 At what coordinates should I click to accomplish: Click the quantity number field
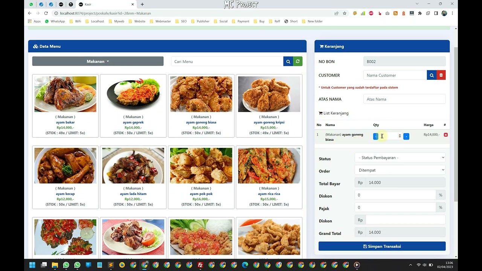pyautogui.click(x=390, y=136)
